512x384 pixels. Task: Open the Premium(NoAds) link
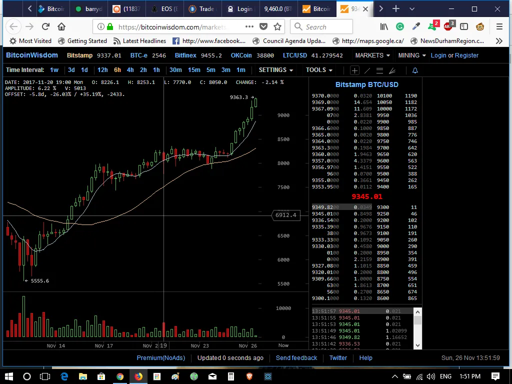(x=161, y=358)
